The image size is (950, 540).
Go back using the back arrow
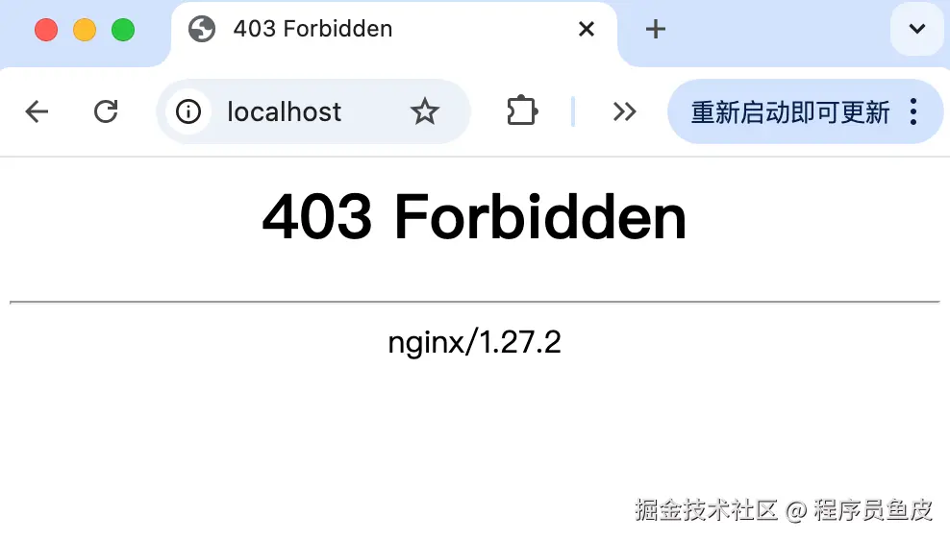coord(37,111)
